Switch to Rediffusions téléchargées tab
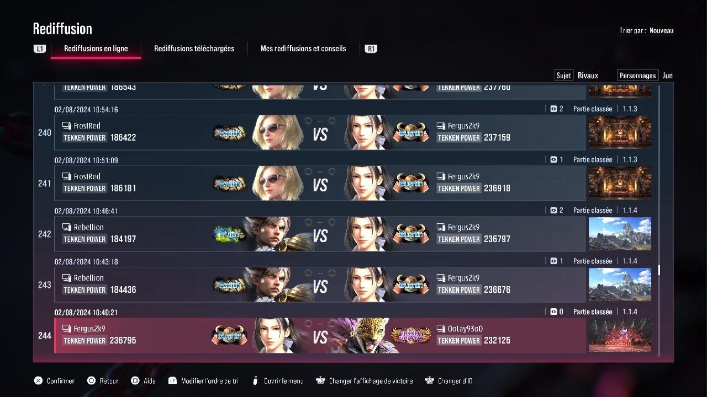 click(194, 49)
